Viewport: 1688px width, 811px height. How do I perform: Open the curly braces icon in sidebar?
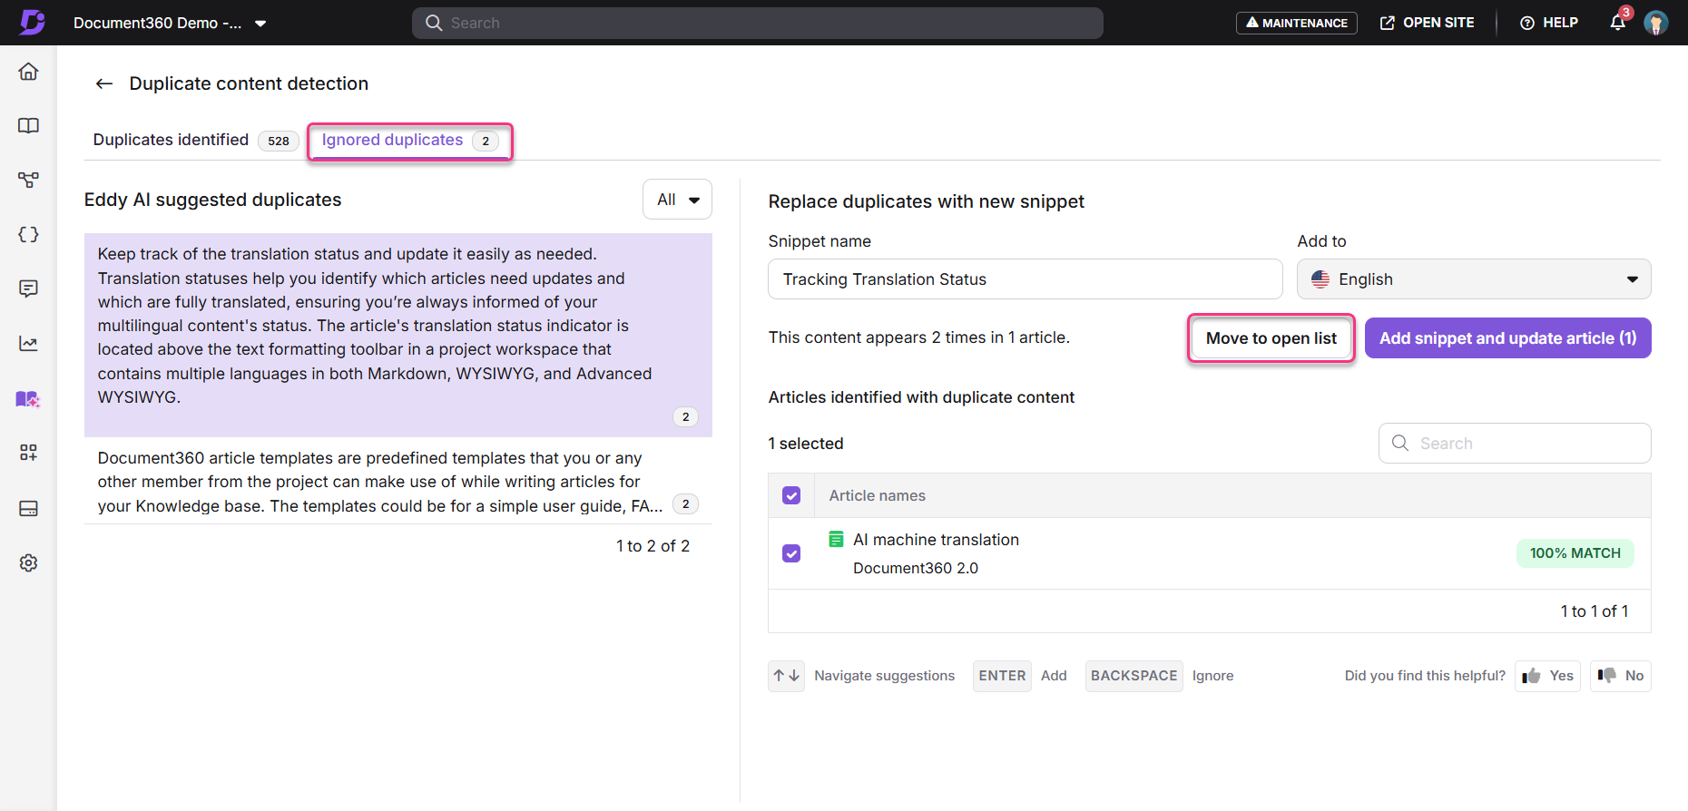pyautogui.click(x=28, y=234)
